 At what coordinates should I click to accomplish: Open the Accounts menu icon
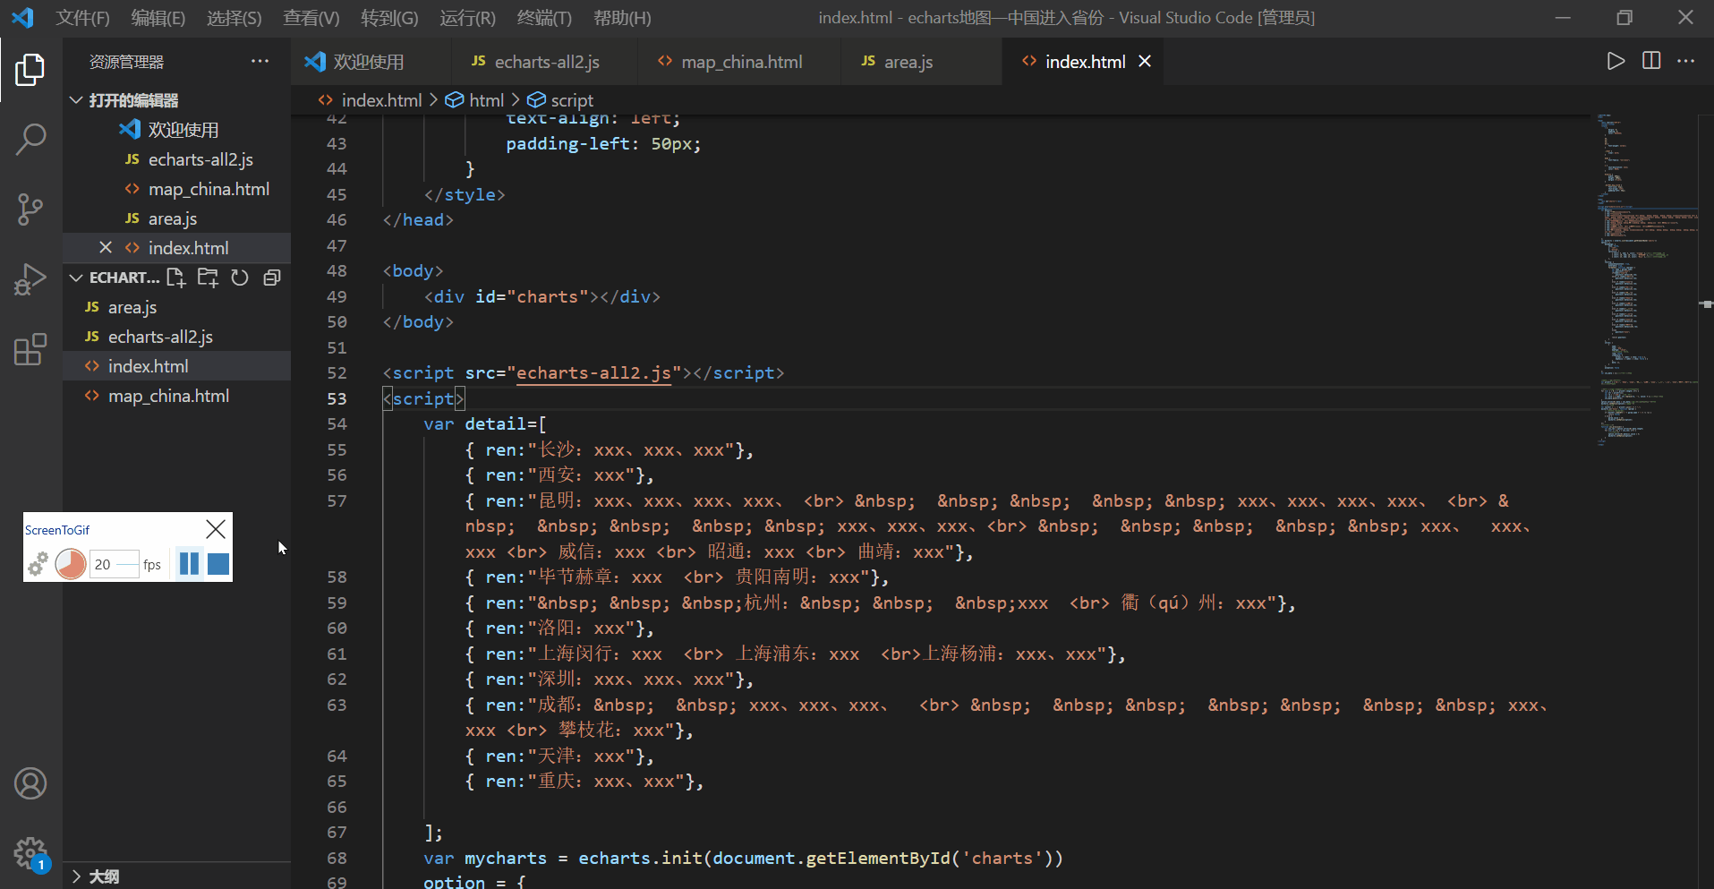(30, 783)
